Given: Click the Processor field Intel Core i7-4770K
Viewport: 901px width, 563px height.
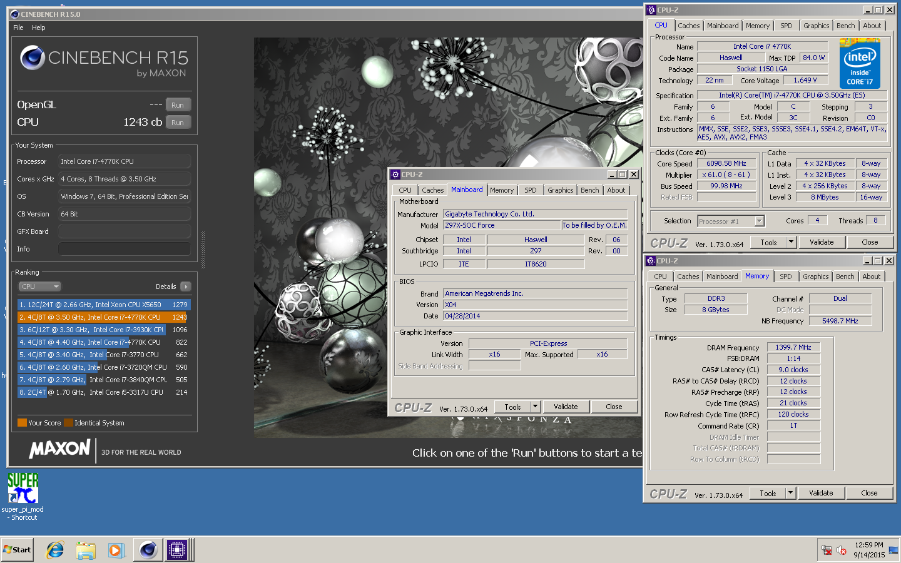Looking at the screenshot, I should pos(125,161).
